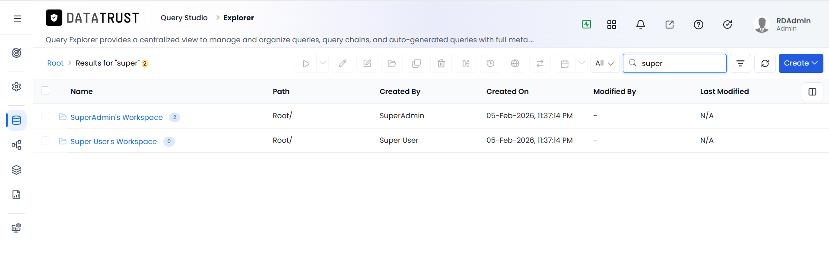
Task: Click the Path column header
Action: point(281,91)
